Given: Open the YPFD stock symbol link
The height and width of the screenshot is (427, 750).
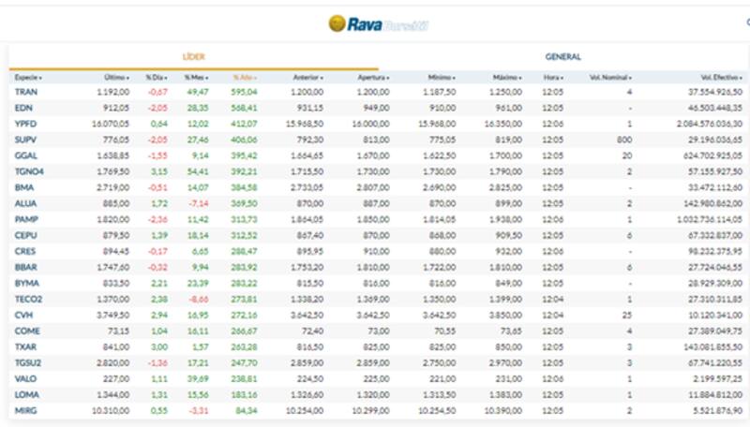Looking at the screenshot, I should pyautogui.click(x=25, y=123).
